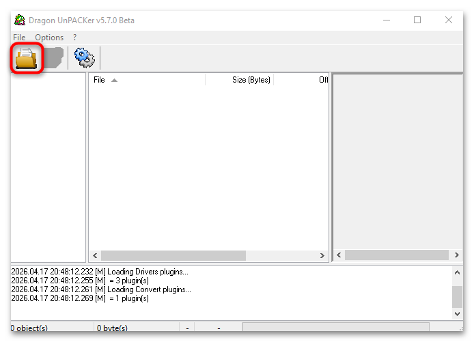Close the Dragon UnPACKer window
474x342 pixels.
(449, 20)
